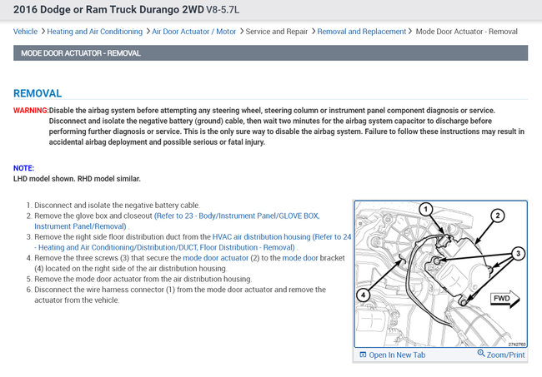
Task: Click the chevron after Vehicle breadcrumb
Action: click(x=43, y=32)
